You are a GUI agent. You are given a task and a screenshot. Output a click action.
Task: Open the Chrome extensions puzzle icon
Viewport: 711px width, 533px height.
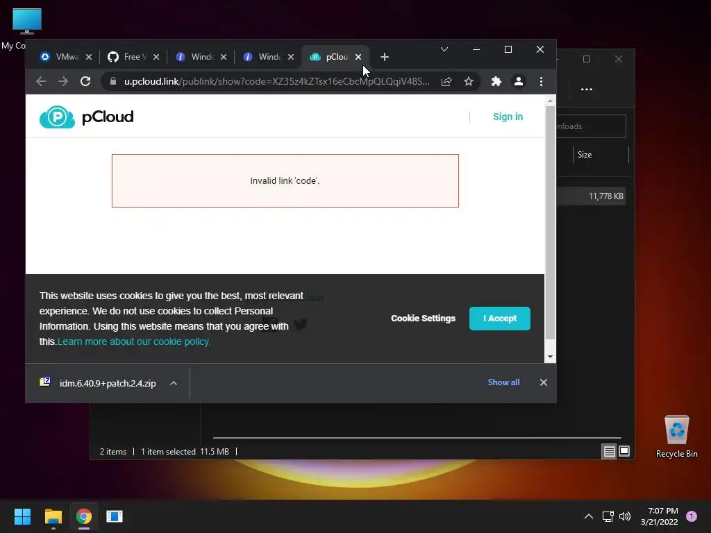pos(496,82)
